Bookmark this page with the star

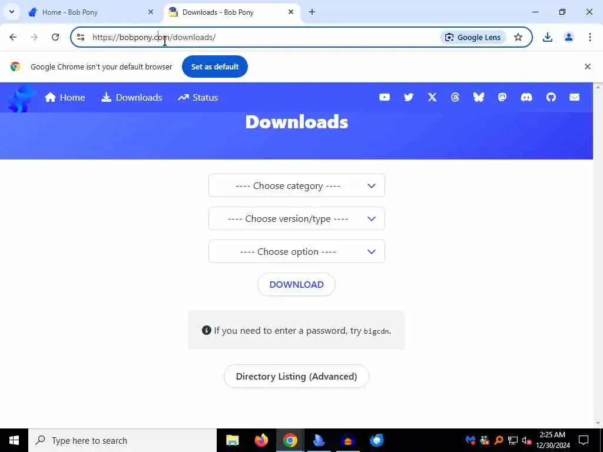[x=518, y=37]
